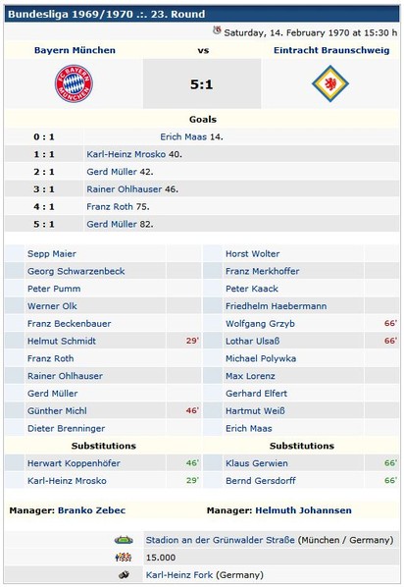View Sepp Maier player profile
Screen dimensions: 404x587
click(x=52, y=254)
